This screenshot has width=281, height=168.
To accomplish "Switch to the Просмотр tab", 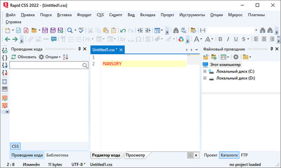I will tap(135, 155).
